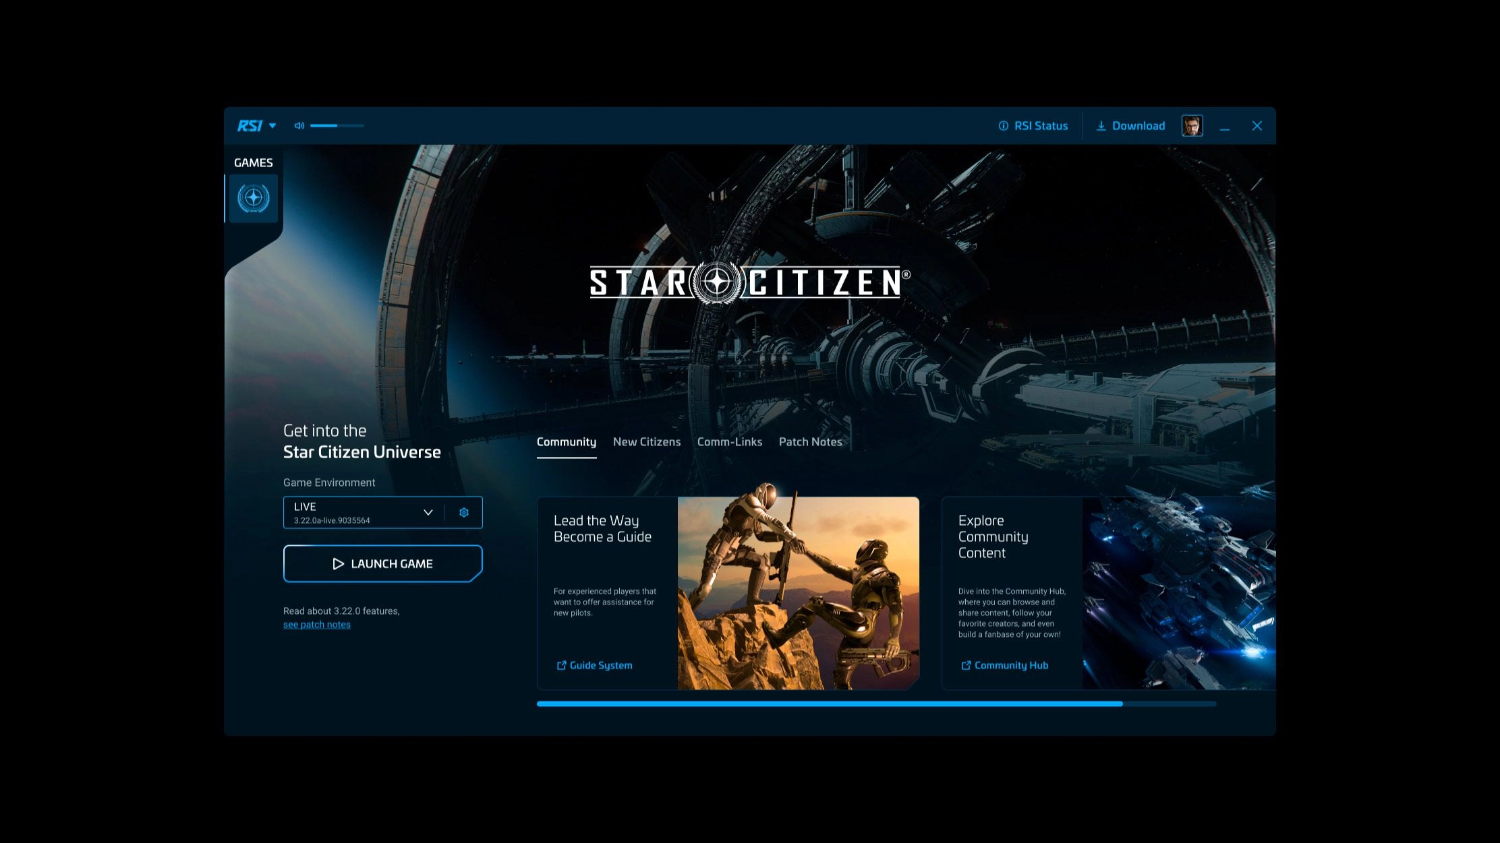
Task: Adjust the volume slider in title bar
Action: [337, 126]
